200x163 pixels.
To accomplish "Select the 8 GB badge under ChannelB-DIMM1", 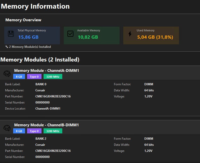I will [x=19, y=131].
